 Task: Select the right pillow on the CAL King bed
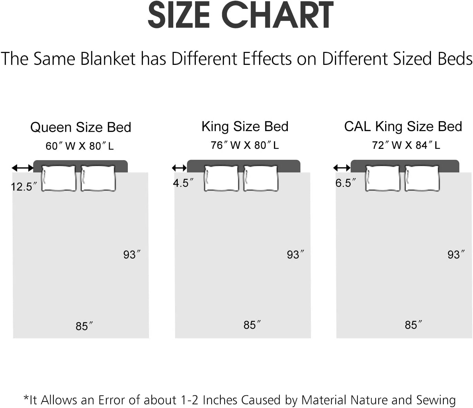422,178
